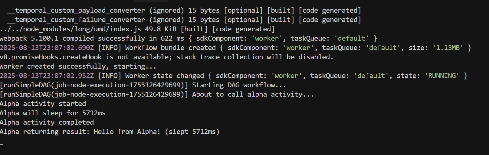
Task: Click the "Worker state changed" message
Action: 165,76
